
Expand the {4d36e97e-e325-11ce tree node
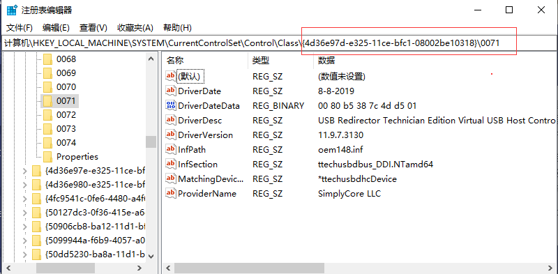pos(24,171)
